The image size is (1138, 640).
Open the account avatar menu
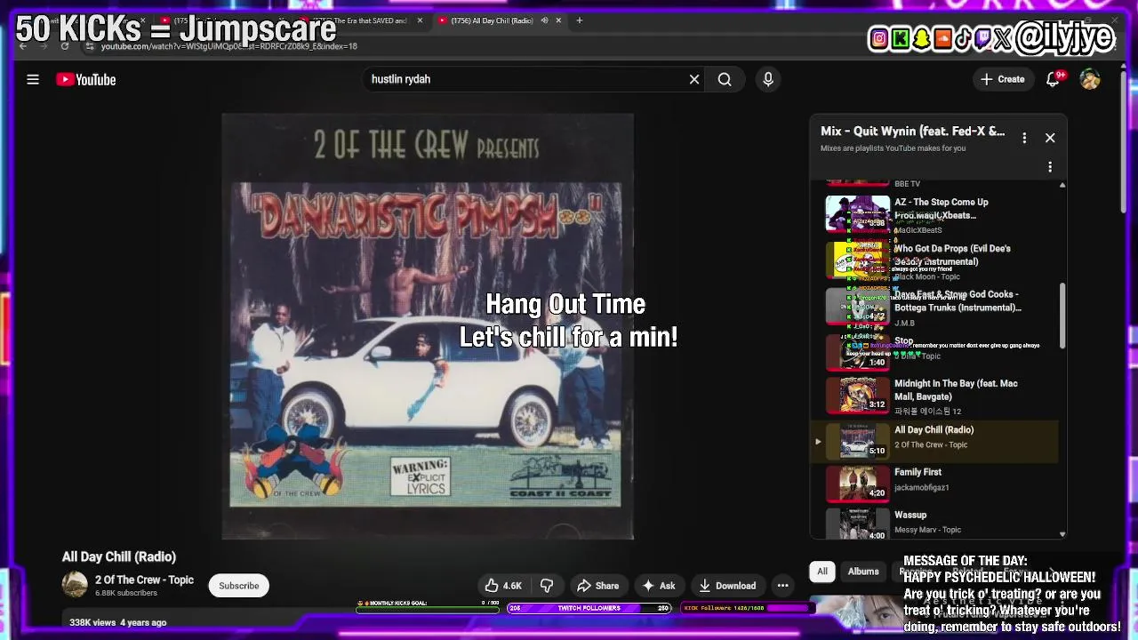[x=1090, y=79]
